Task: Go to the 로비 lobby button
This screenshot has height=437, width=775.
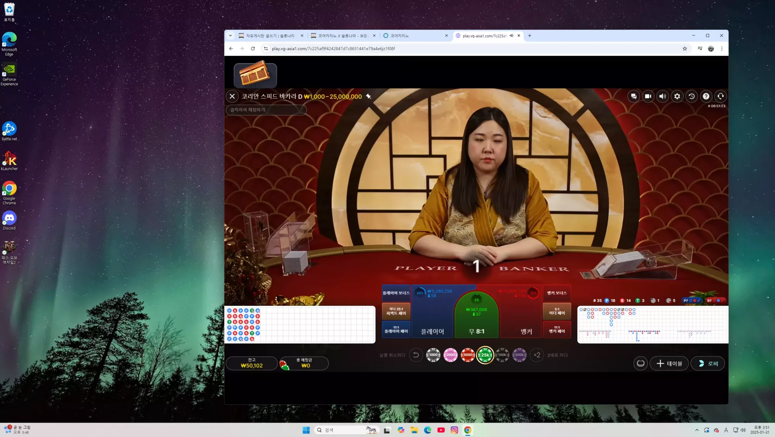Action: [708, 364]
